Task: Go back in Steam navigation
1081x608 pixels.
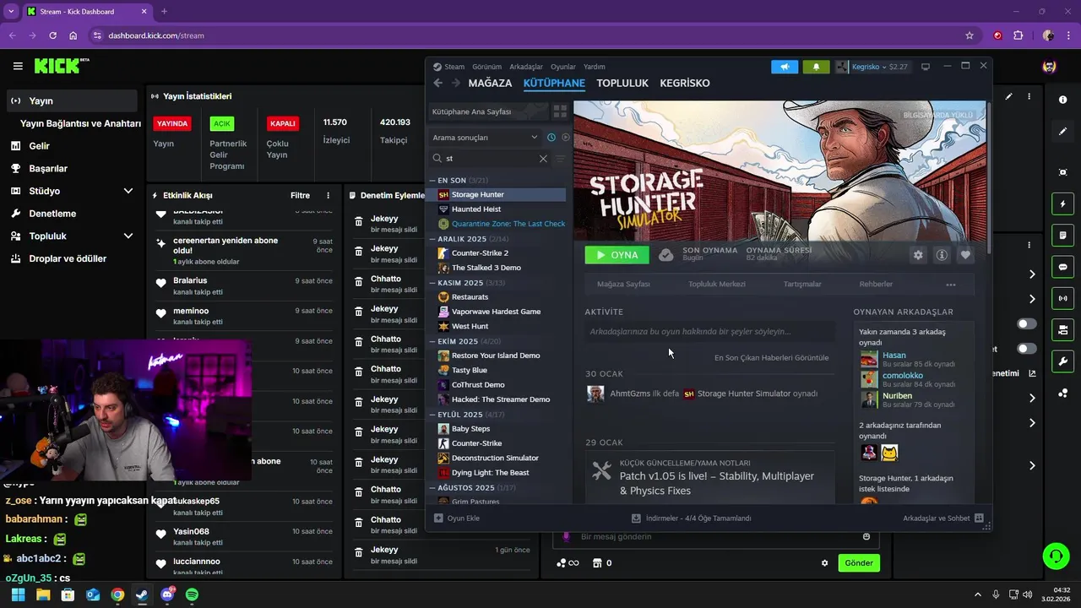Action: 437,83
